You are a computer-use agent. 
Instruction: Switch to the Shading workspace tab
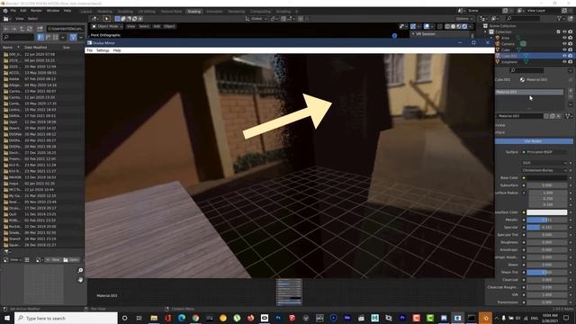(x=194, y=12)
